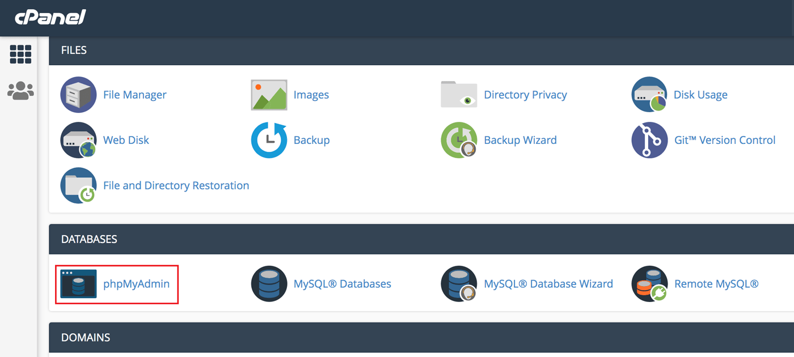The height and width of the screenshot is (357, 794).
Task: Open the Directory Privacy link
Action: click(525, 95)
